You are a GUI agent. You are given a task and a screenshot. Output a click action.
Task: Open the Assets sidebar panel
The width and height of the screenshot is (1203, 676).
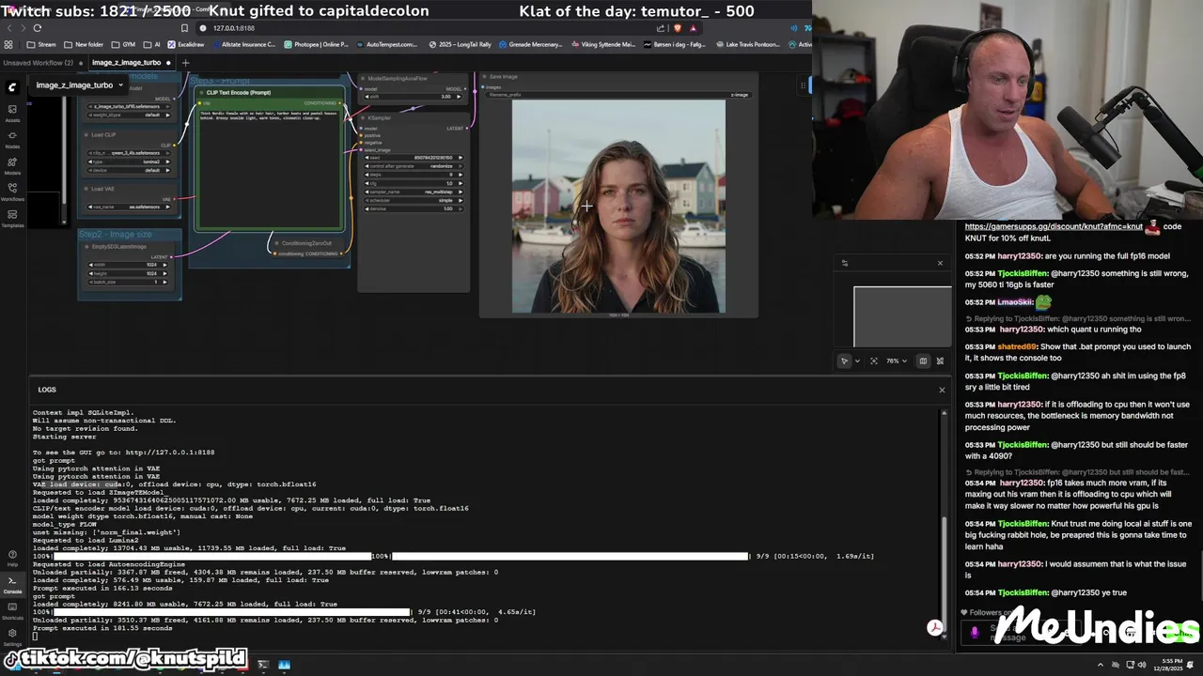tap(12, 113)
